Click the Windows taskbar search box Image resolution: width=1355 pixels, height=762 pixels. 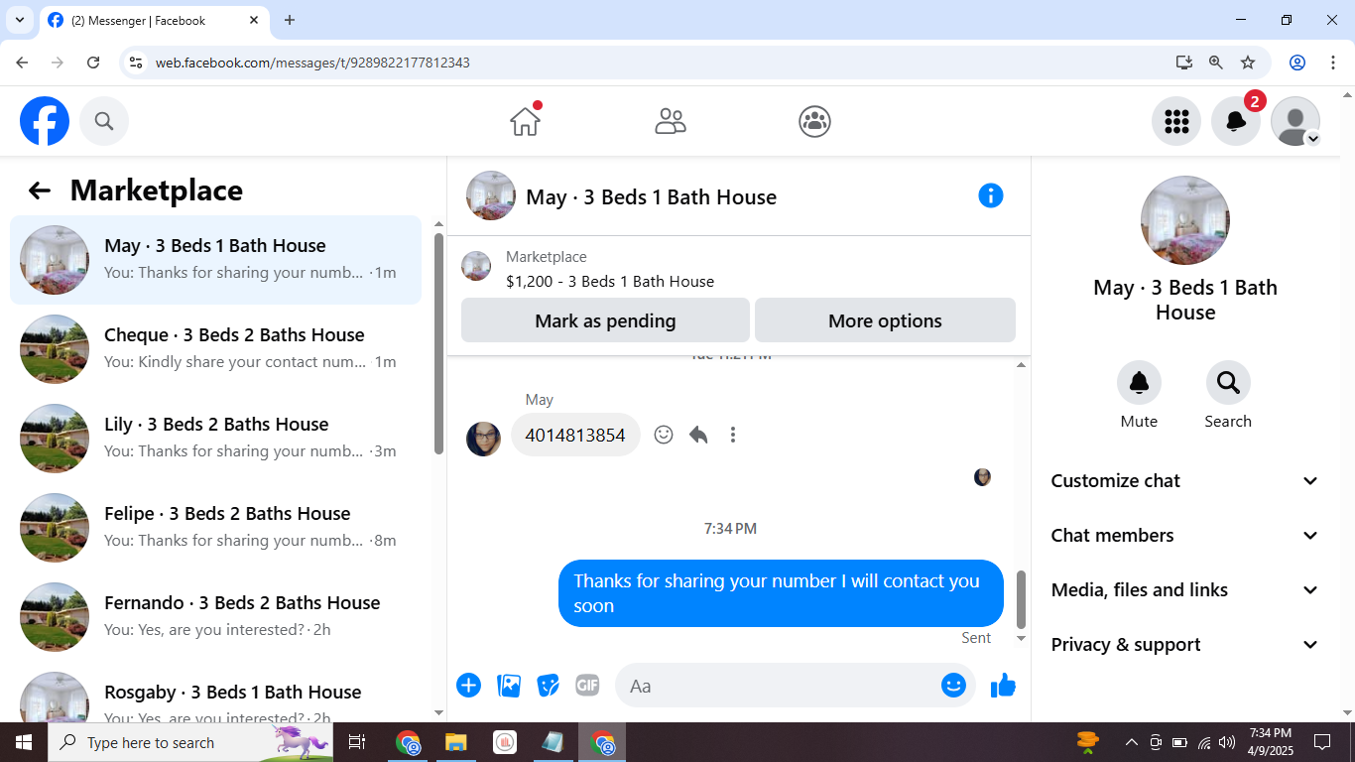pos(188,742)
